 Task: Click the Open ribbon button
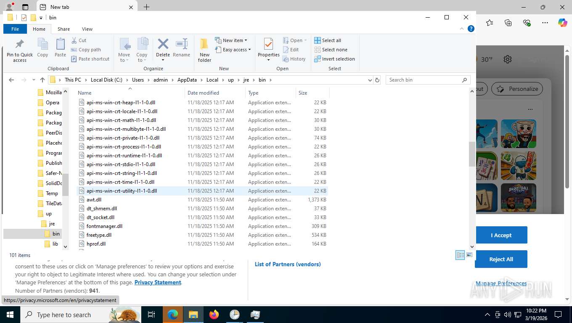[295, 40]
